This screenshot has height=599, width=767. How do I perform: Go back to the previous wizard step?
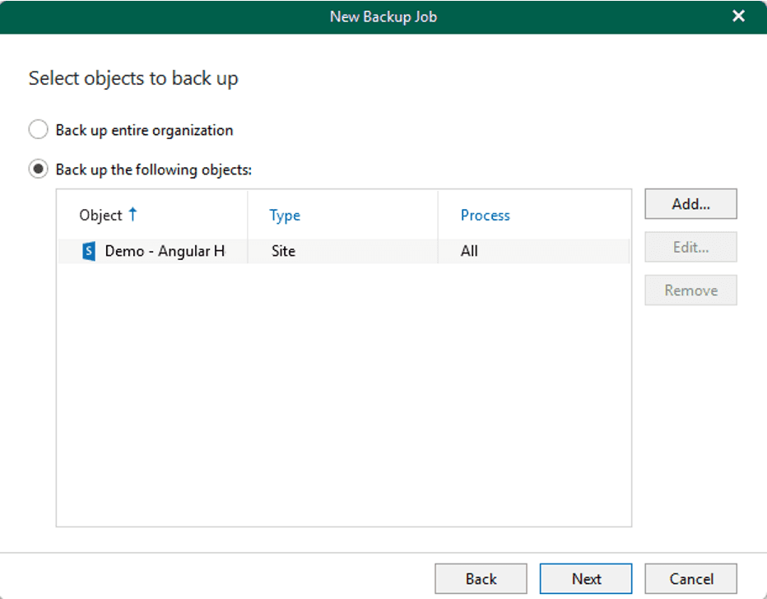point(481,578)
